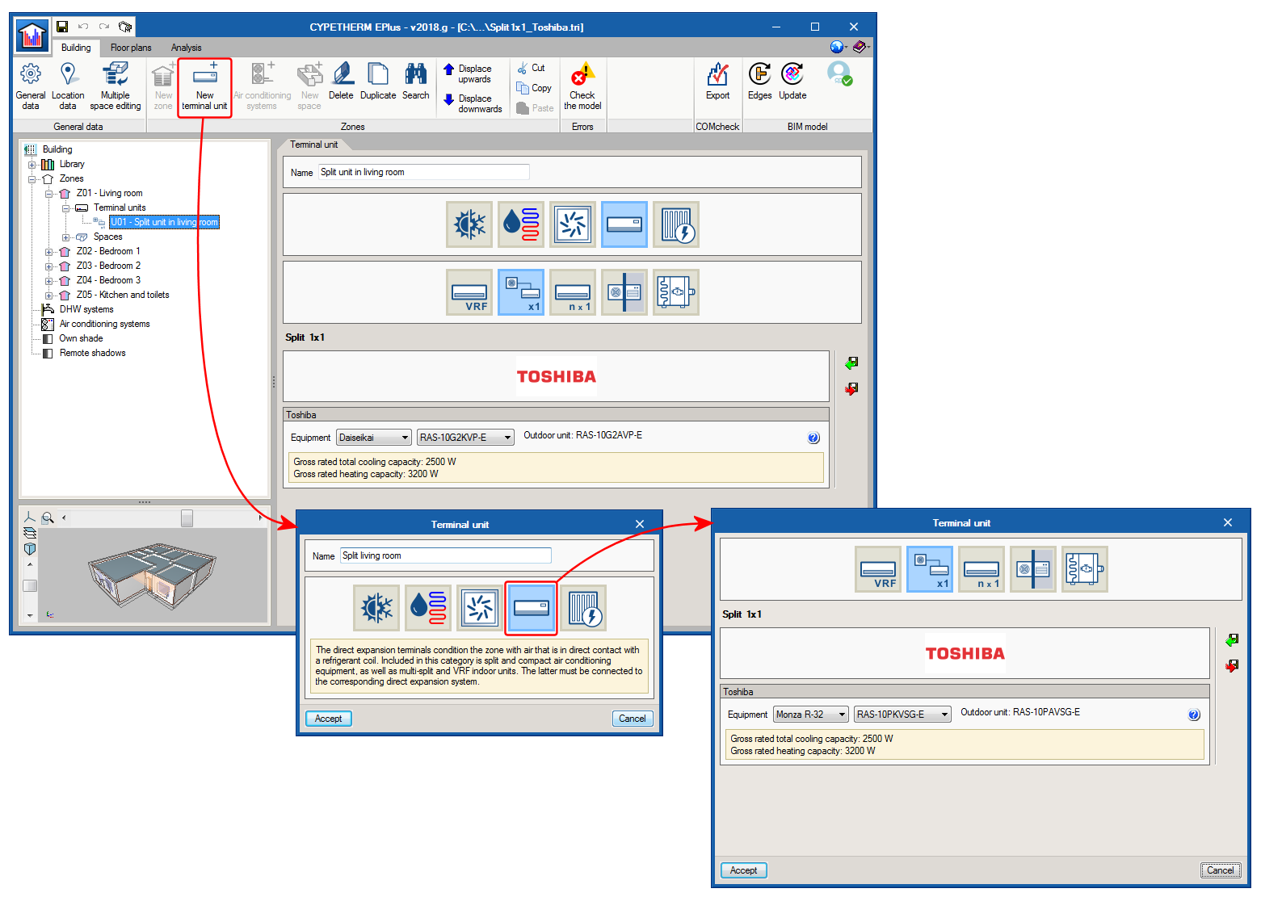Select DHW systems tree item
The image size is (1261, 897).
(86, 309)
